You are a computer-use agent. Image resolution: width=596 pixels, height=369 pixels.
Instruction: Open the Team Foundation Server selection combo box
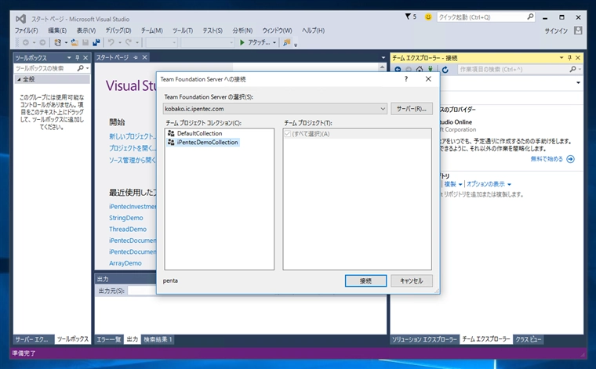tap(274, 109)
